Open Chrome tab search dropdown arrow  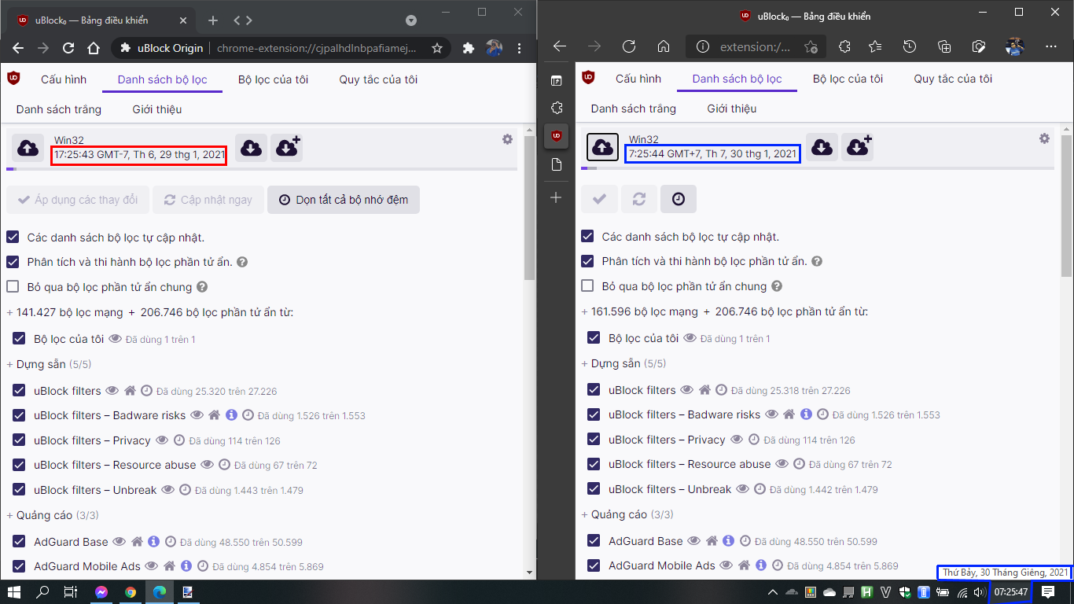pos(411,20)
